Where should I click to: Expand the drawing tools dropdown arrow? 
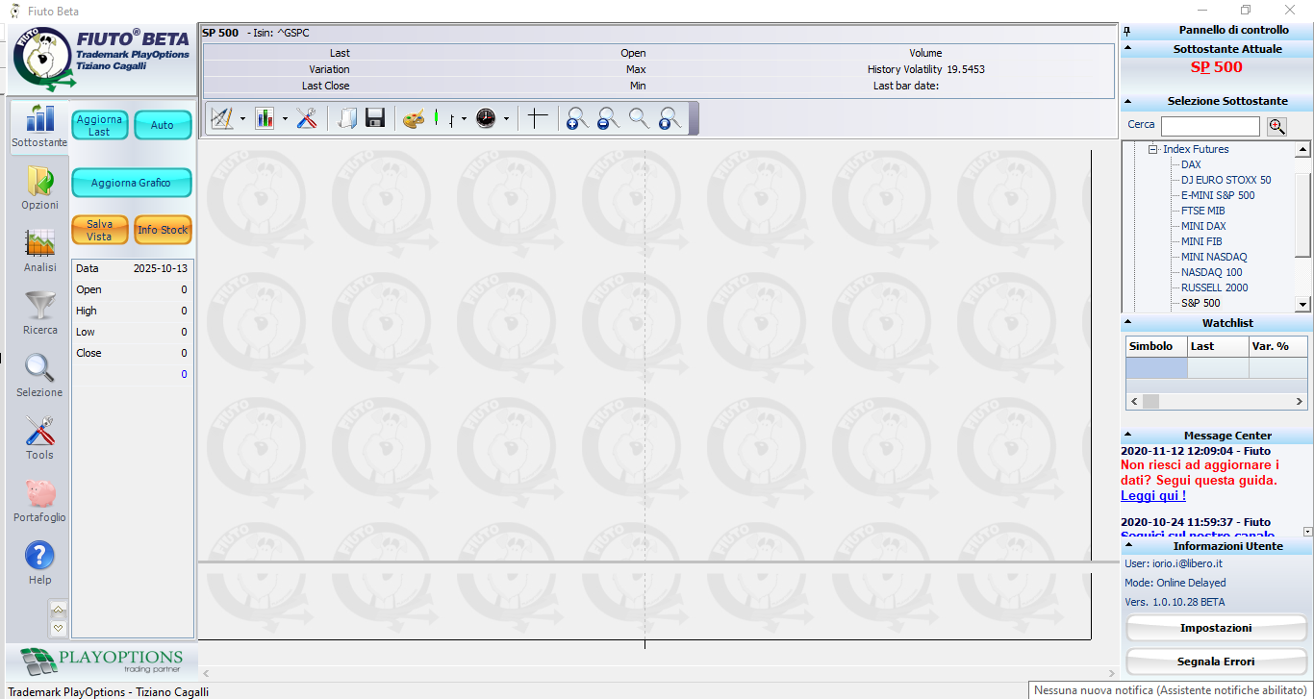tap(242, 119)
